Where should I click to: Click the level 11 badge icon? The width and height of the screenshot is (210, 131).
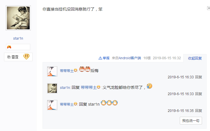pos(26,57)
